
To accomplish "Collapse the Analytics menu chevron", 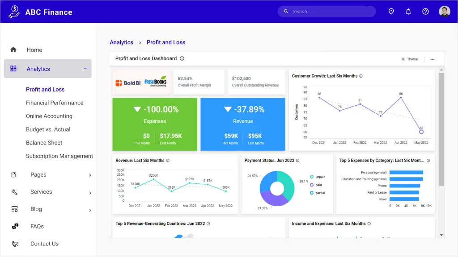I will click(85, 69).
